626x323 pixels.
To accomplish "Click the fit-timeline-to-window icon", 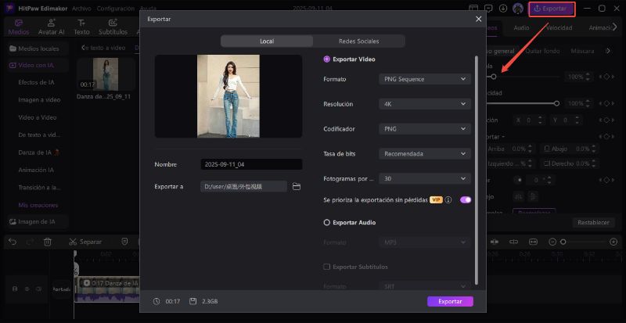I will 533,242.
